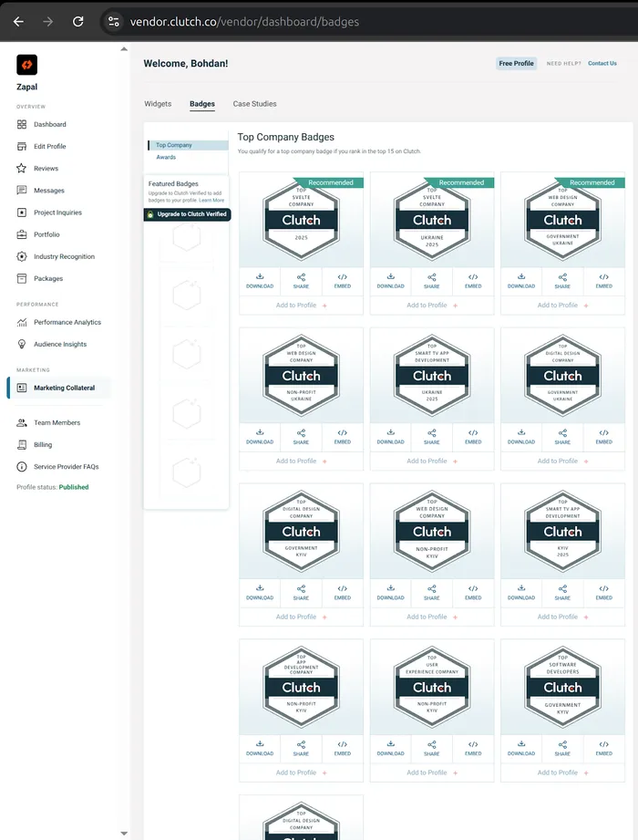This screenshot has height=840, width=638.
Task: Share Digital Design Government Ukraine badge
Action: pos(562,437)
